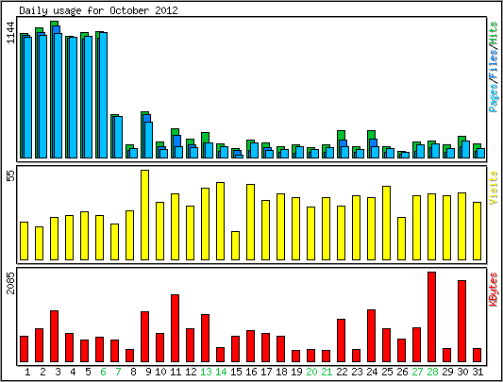Click day 15 on the x-axis
The image size is (503, 382).
(x=236, y=372)
